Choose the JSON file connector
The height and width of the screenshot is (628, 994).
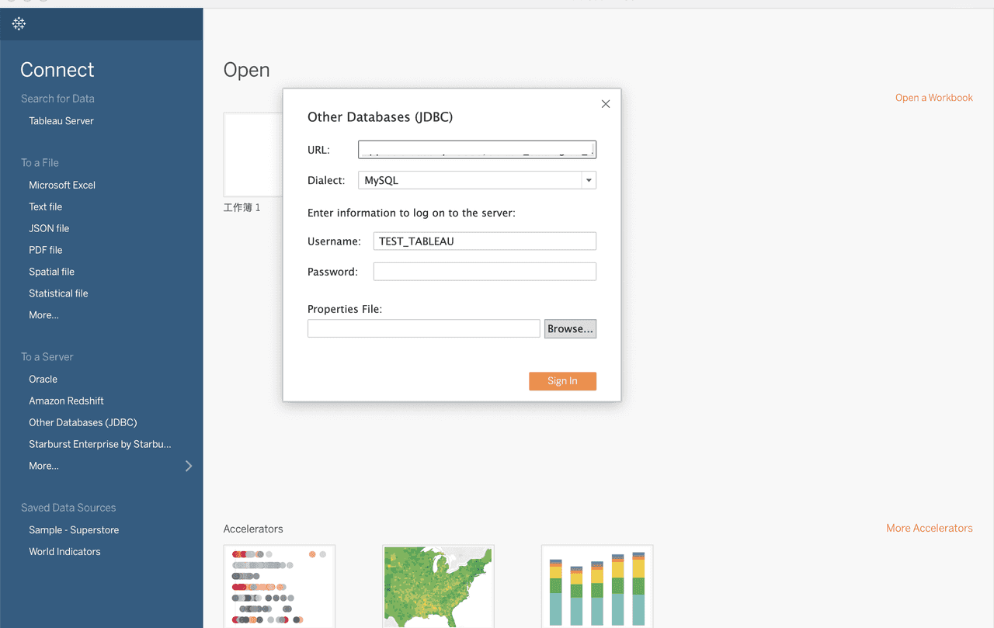point(49,227)
